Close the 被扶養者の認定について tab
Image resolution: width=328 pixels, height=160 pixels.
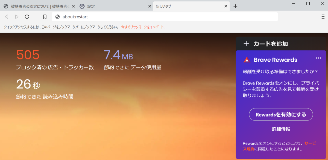pos(73,6)
